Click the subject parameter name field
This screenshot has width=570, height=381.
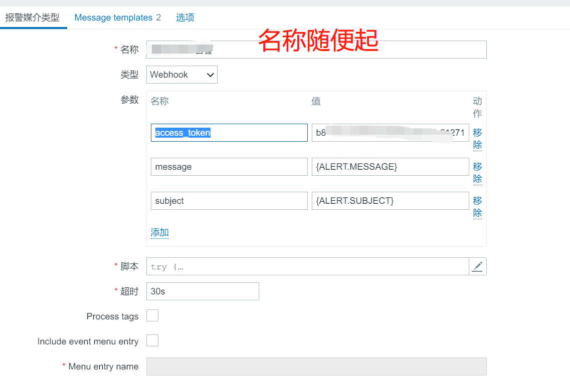[x=229, y=201]
